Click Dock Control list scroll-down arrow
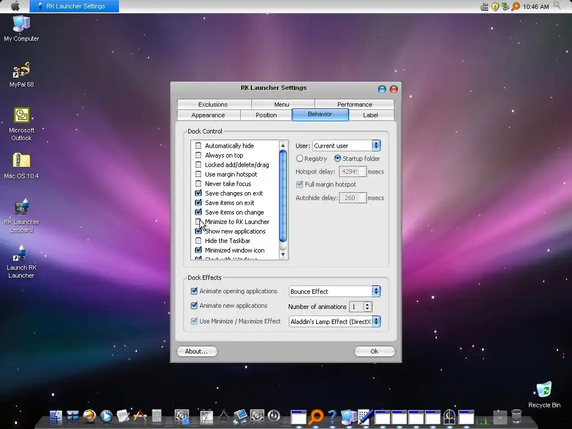This screenshot has width=572, height=429. [x=283, y=255]
